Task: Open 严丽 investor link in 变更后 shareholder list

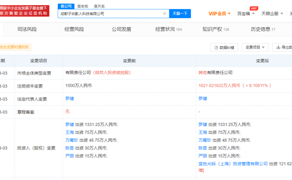Action: click(x=203, y=156)
